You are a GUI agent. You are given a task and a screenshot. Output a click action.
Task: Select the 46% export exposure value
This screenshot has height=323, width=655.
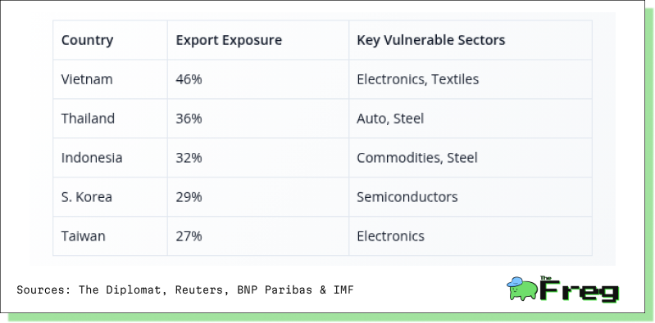point(189,79)
